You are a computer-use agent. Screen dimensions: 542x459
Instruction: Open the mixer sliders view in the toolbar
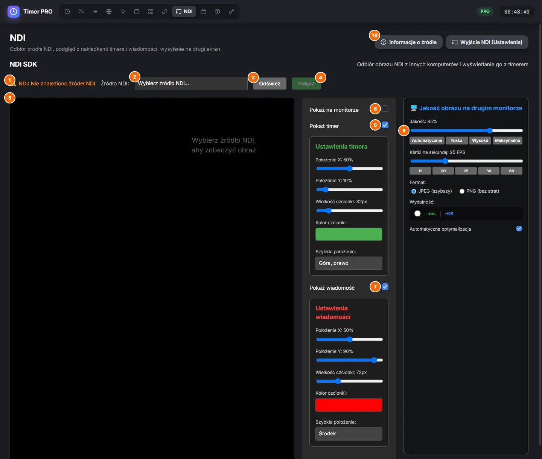pos(81,12)
